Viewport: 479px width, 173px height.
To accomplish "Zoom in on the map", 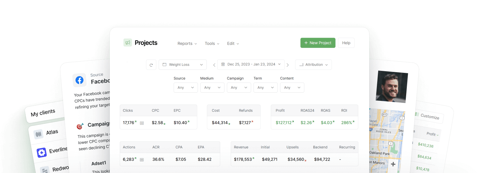I will (x=393, y=164).
